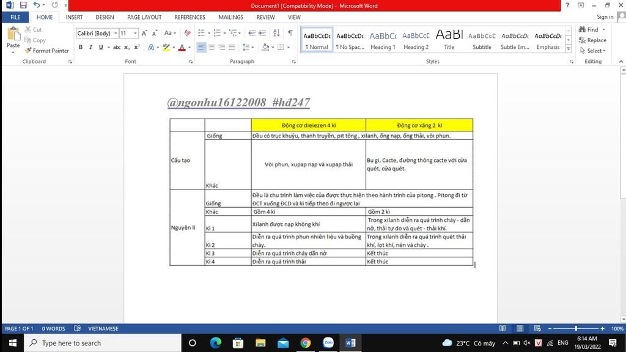This screenshot has height=352, width=626.
Task: Open the font name dropdown
Action: tap(116, 33)
